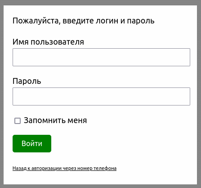Tick the remember me checkbox square
This screenshot has width=201, height=188.
(x=18, y=121)
